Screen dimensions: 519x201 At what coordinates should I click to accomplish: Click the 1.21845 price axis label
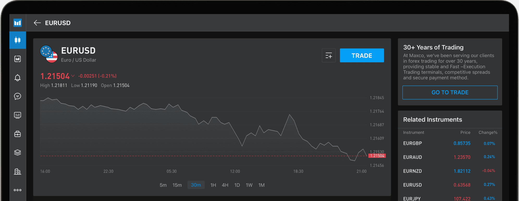pos(377,98)
